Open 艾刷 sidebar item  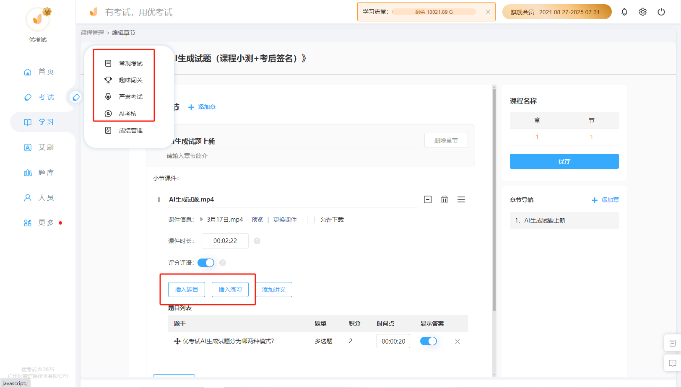tap(39, 147)
